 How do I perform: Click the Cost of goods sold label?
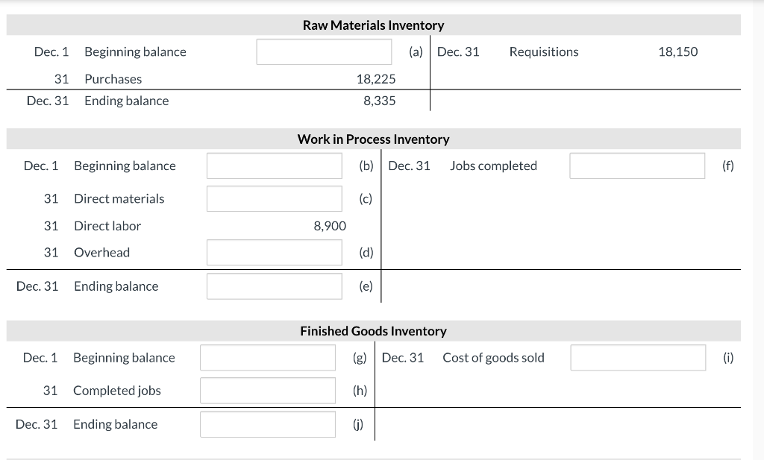[x=493, y=358]
